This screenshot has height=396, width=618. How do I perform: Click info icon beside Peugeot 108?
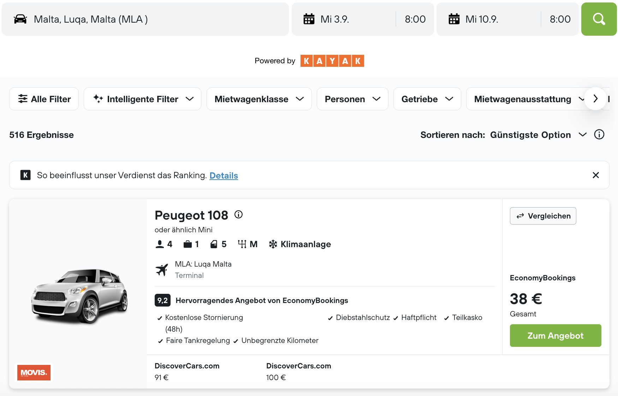tap(239, 215)
